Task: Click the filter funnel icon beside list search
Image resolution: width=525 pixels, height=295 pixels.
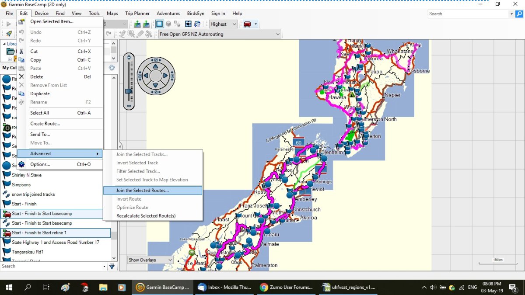Action: pos(112,266)
